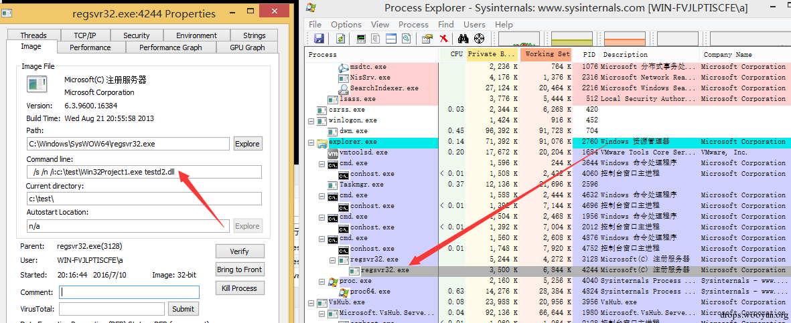Click the VirusTotal text field
This screenshot has width=791, height=323.
pos(111,309)
